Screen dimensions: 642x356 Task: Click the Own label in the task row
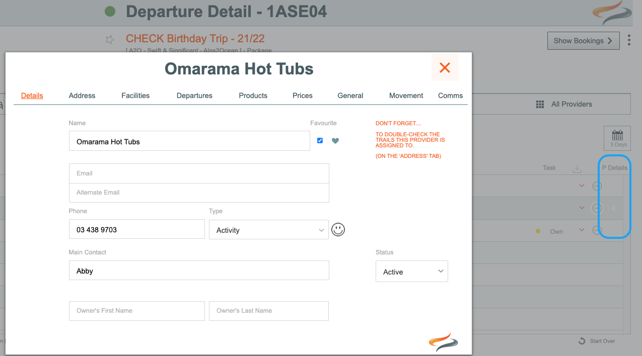pos(556,232)
